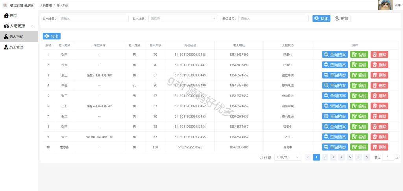Go to page 5
Image resolution: width=403 pixels, height=191 pixels.
pos(350,157)
